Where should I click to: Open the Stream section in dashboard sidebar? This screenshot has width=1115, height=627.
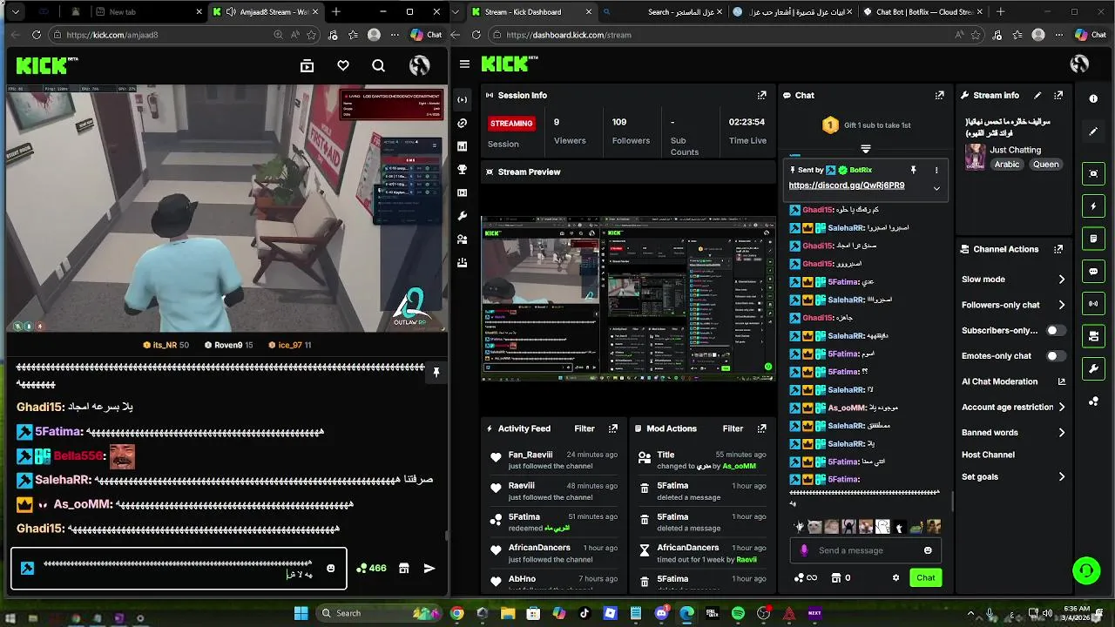(x=462, y=99)
